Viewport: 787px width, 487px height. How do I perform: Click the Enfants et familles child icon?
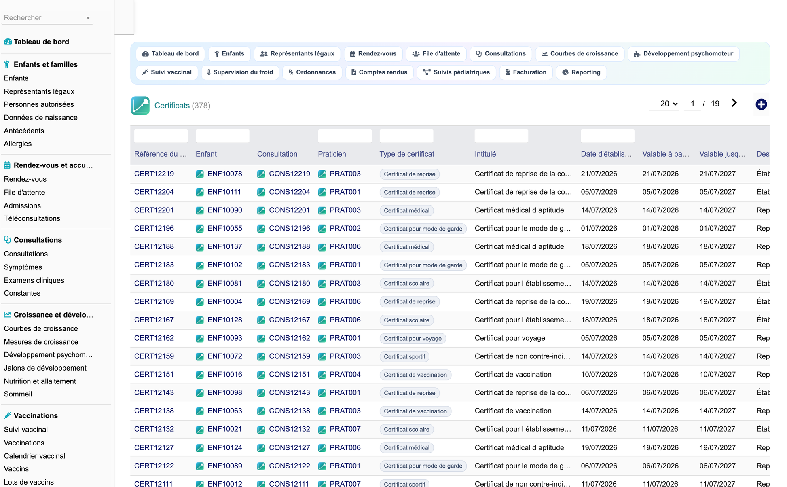pos(7,64)
